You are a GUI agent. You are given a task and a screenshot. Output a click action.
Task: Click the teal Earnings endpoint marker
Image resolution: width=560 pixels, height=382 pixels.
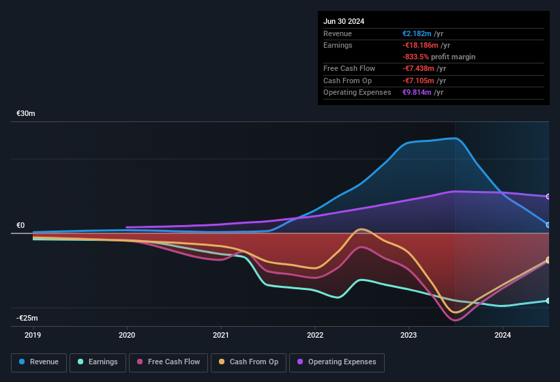[x=548, y=301]
